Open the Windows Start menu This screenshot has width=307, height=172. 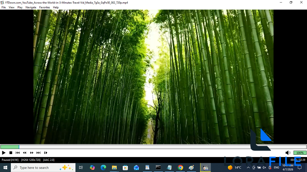pos(5,167)
